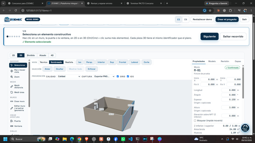Switch to the 2D view tab
This screenshot has width=255, height=143.
point(14,55)
